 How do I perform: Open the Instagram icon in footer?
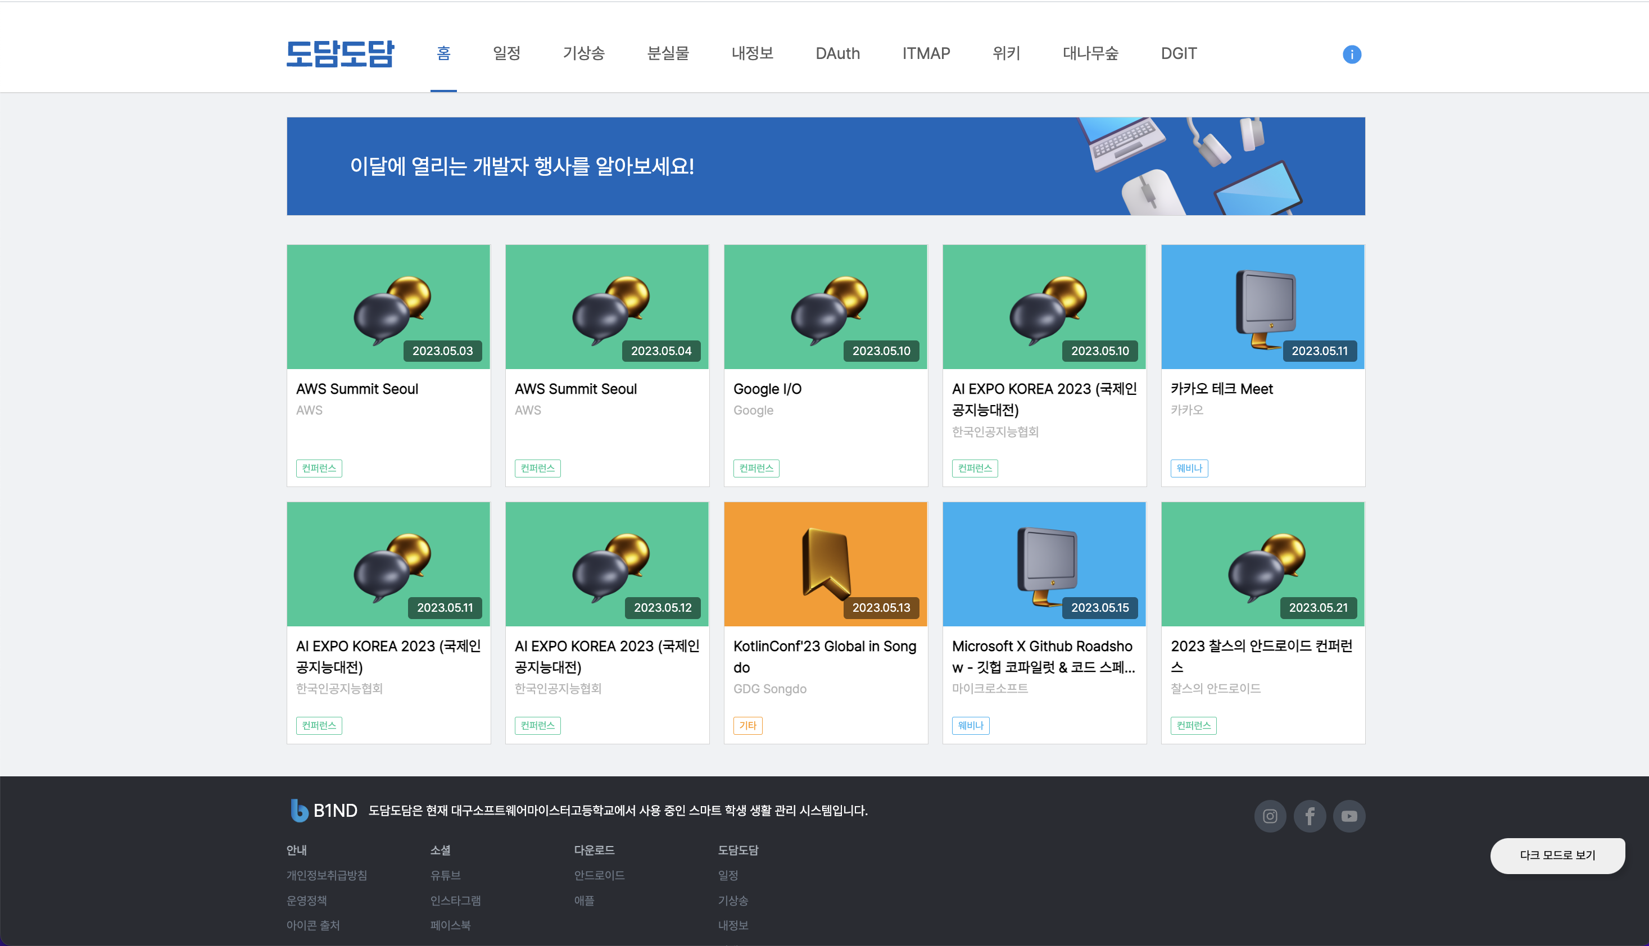[1270, 816]
